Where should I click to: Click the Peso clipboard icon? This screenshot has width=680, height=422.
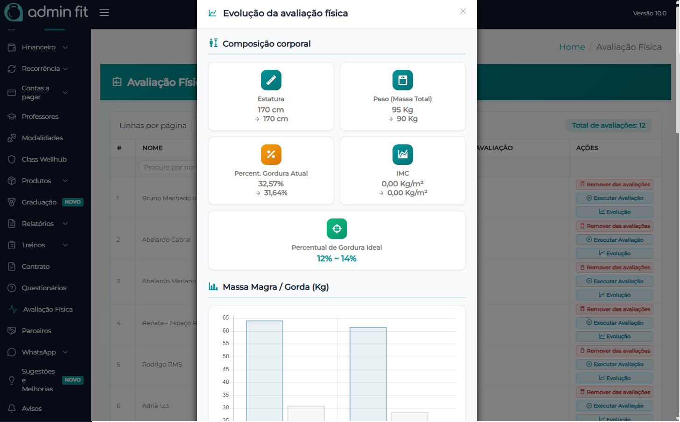point(402,80)
